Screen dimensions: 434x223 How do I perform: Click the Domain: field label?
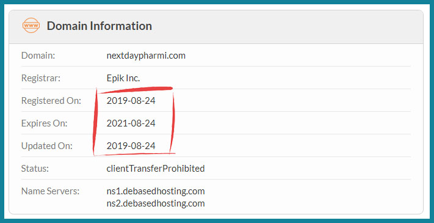click(38, 56)
